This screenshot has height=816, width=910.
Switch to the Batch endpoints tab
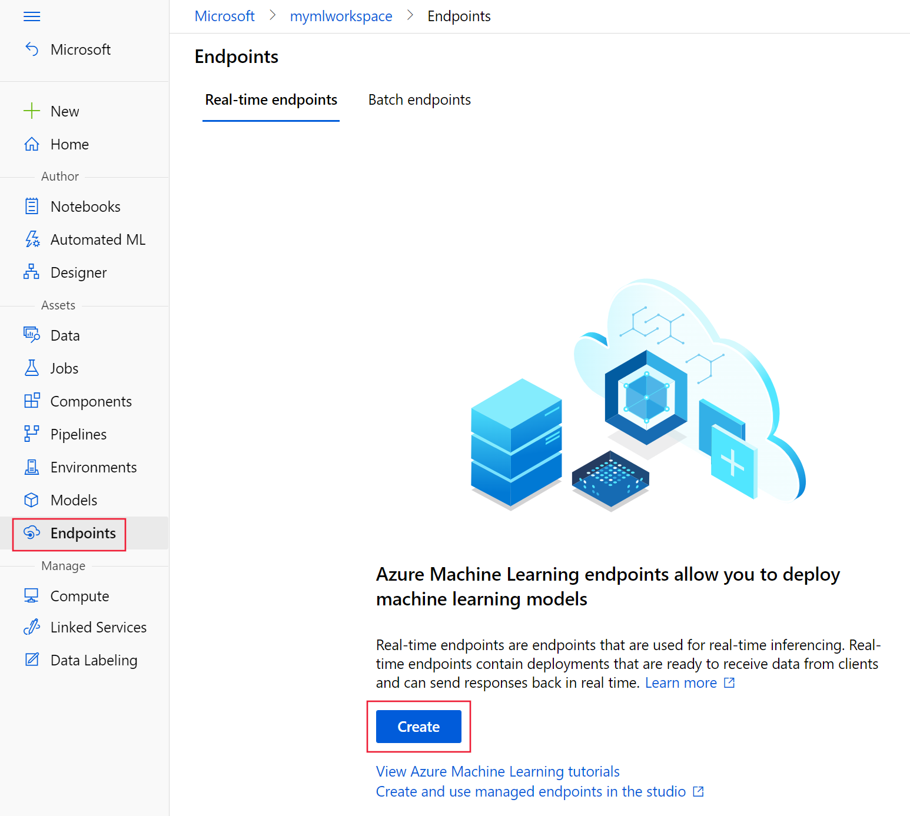coord(420,100)
